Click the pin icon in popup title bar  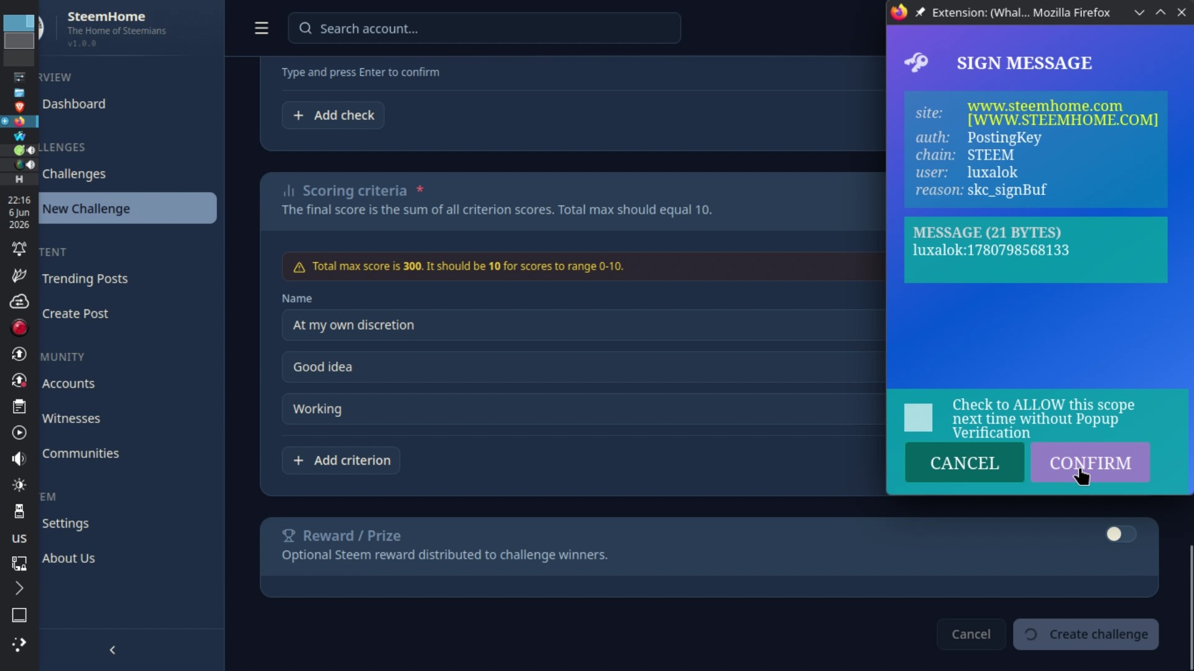point(920,12)
